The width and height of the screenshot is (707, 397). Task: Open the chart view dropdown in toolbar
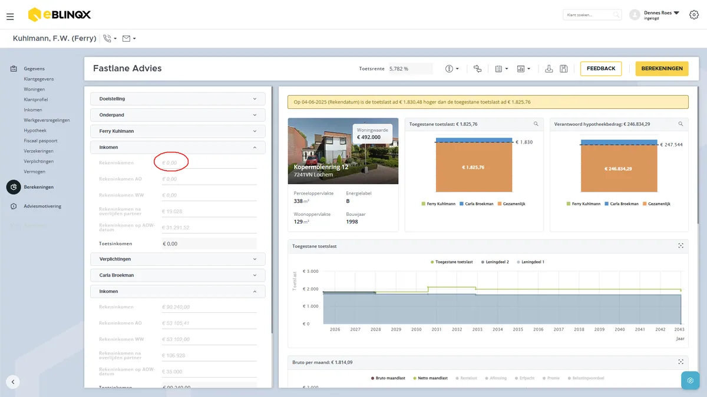click(x=524, y=69)
